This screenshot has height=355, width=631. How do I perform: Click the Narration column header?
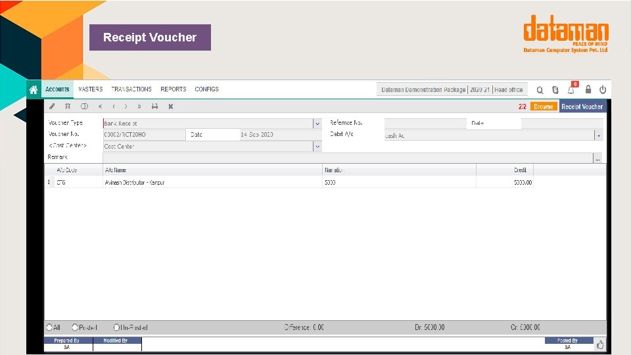[399, 170]
